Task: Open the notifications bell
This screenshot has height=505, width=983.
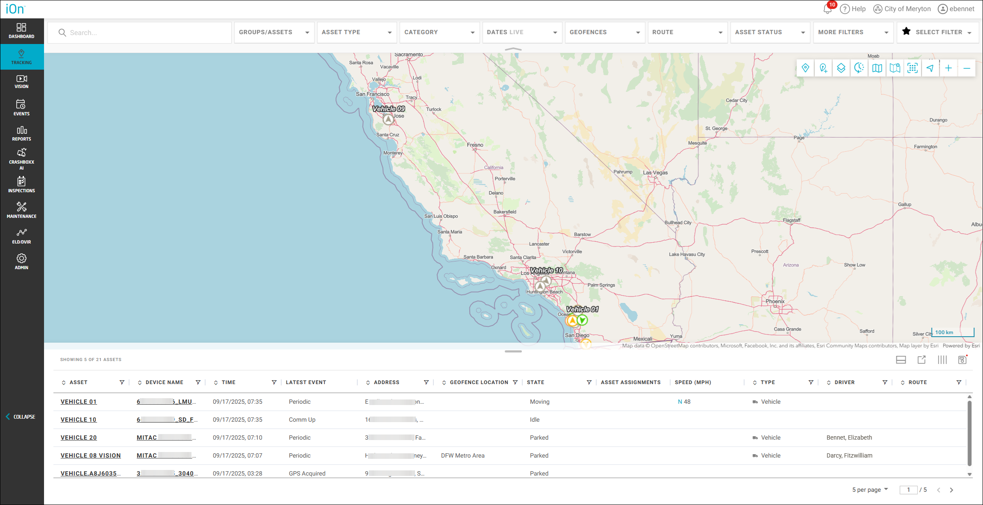Action: click(x=827, y=9)
